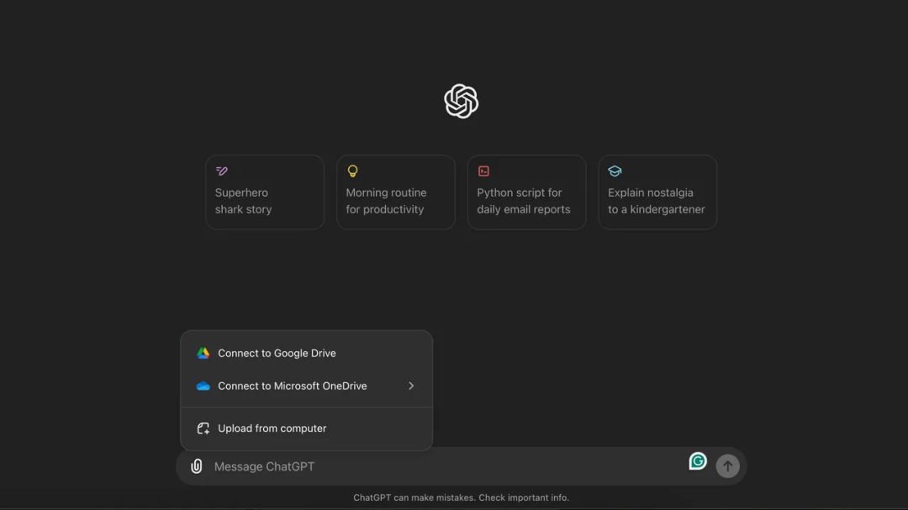The height and width of the screenshot is (510, 908).
Task: Open Explain nostalgia to a kindergartener suggestion
Action: click(657, 192)
